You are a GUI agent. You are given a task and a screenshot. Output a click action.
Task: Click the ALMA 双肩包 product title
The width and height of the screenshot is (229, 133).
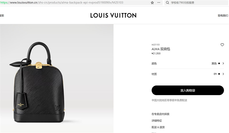pos(161,49)
